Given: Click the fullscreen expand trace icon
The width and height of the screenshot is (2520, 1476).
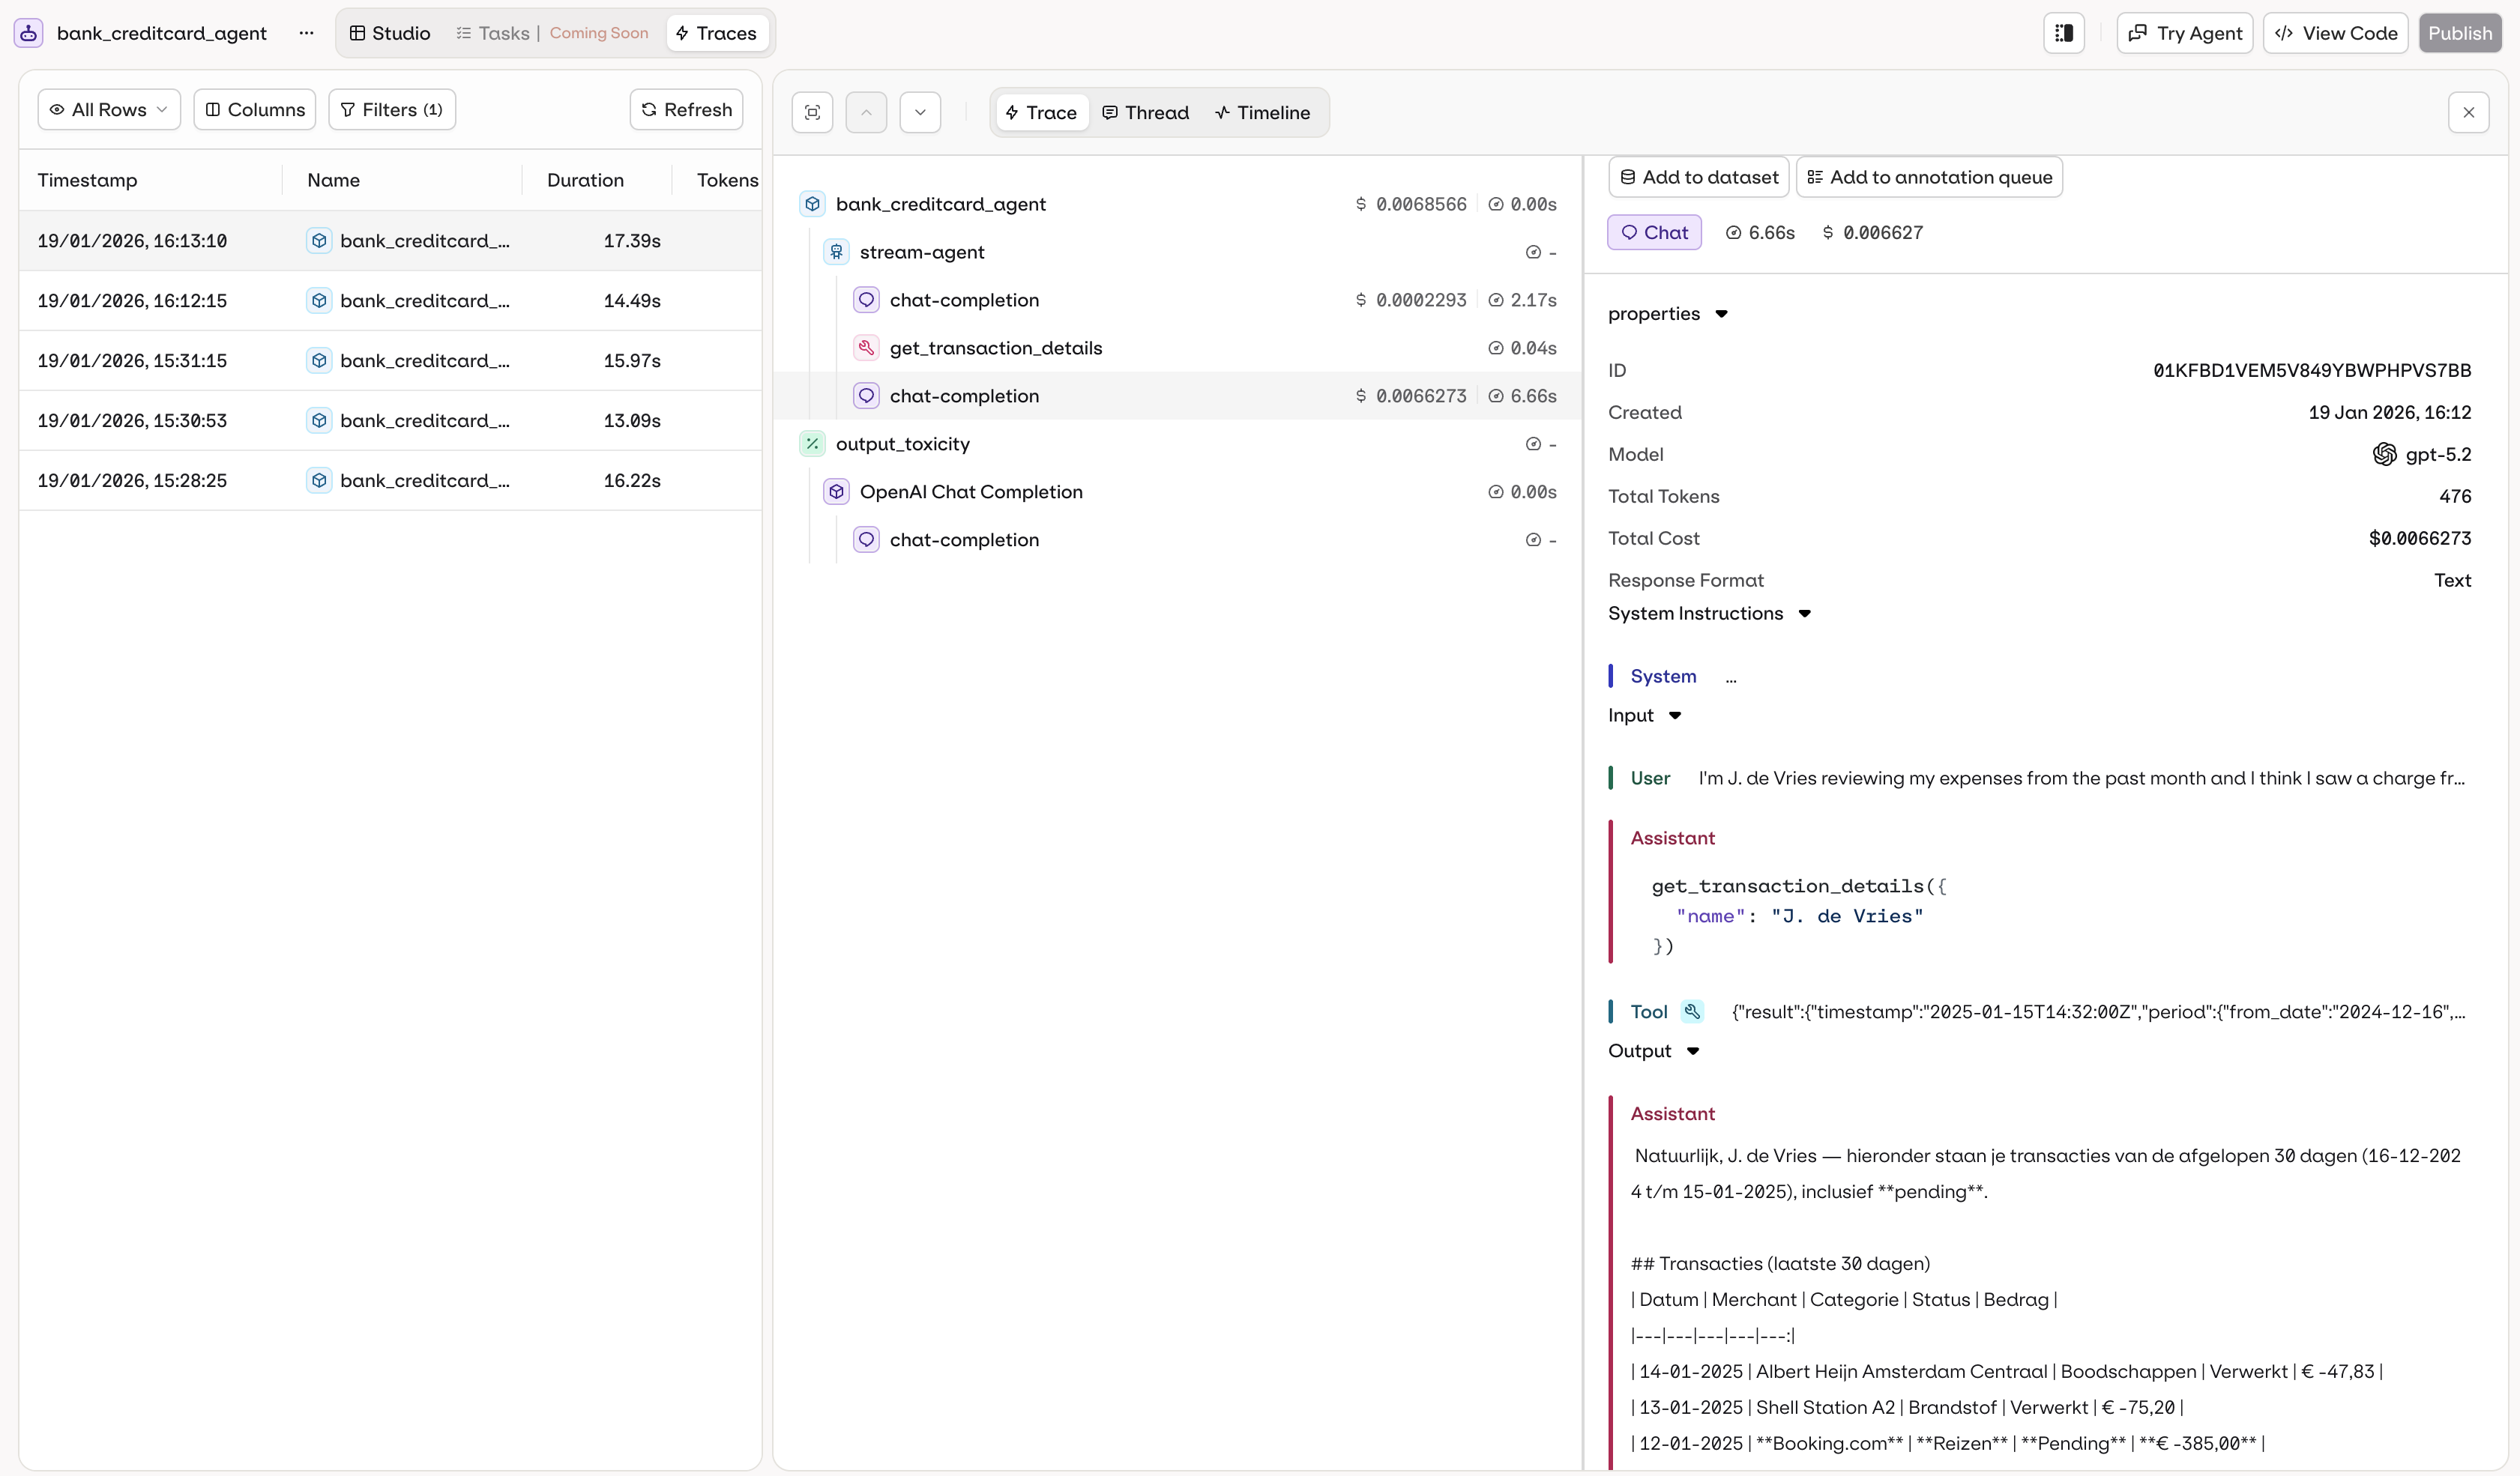Looking at the screenshot, I should pyautogui.click(x=812, y=112).
